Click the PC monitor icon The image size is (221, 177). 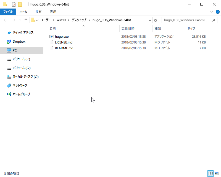pos(9,50)
